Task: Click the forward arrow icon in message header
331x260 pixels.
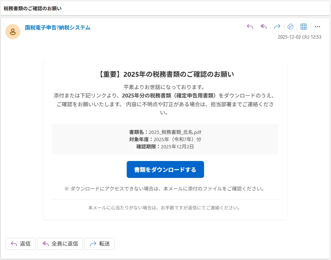Action: [x=277, y=27]
